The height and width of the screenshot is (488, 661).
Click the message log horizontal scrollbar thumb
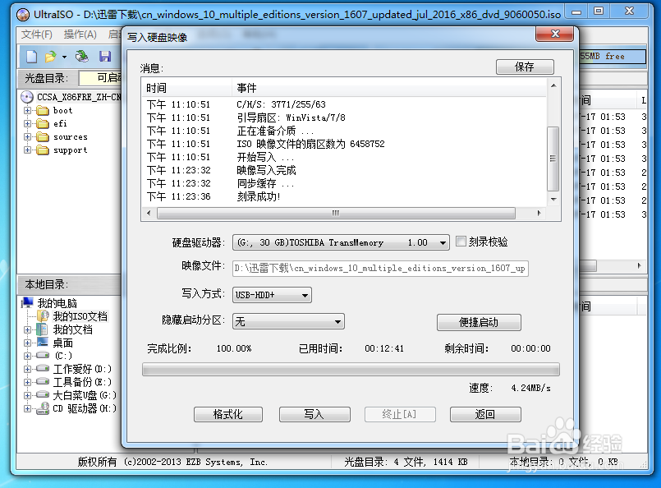(336, 213)
